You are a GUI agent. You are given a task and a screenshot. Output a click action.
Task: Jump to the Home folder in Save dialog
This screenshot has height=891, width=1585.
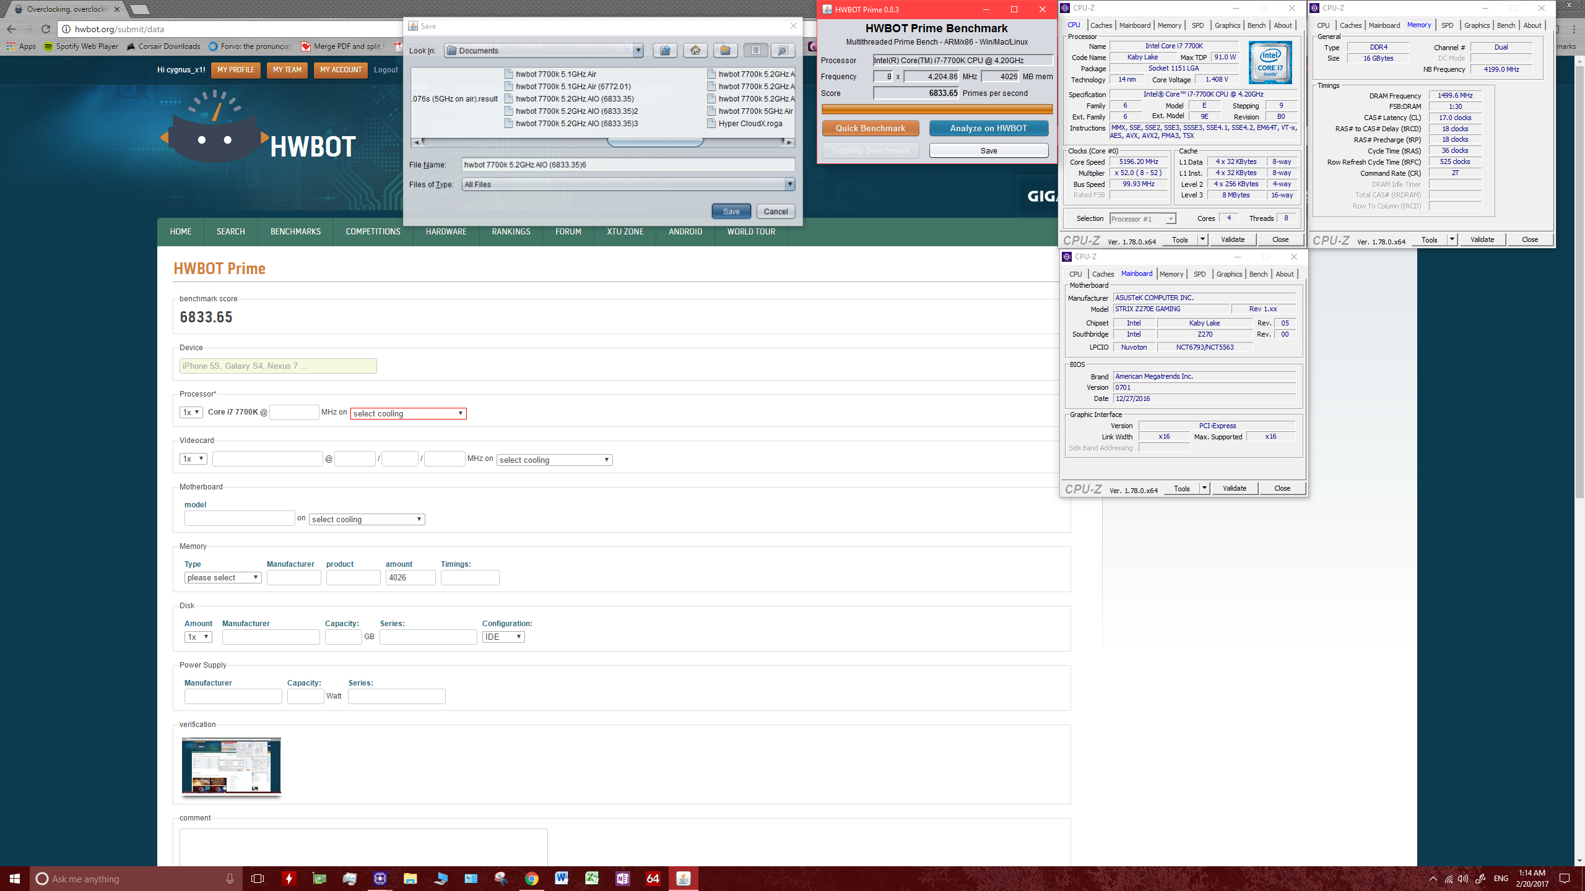[x=695, y=50]
